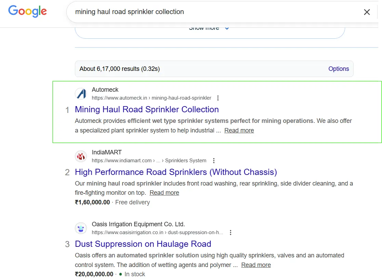Screen dimensions: 382x280
Task: Click the IndiaMART site favicon
Action: pyautogui.click(x=81, y=156)
